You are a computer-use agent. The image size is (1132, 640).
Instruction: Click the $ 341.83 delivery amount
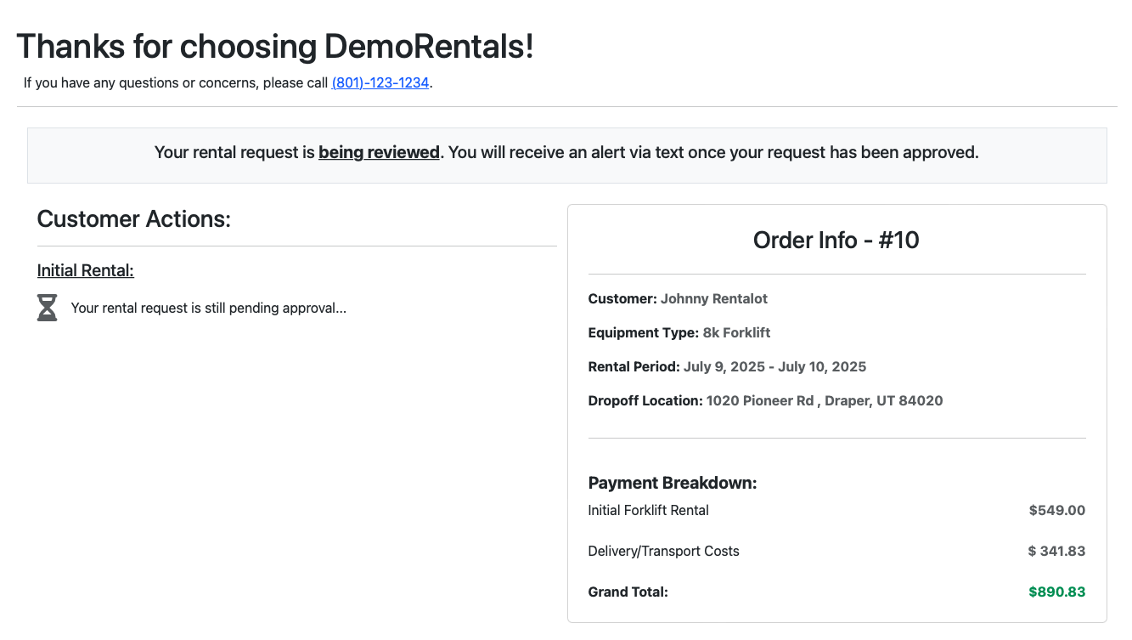click(x=1056, y=552)
